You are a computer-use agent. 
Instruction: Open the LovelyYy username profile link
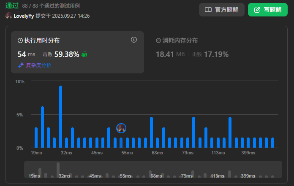24,16
